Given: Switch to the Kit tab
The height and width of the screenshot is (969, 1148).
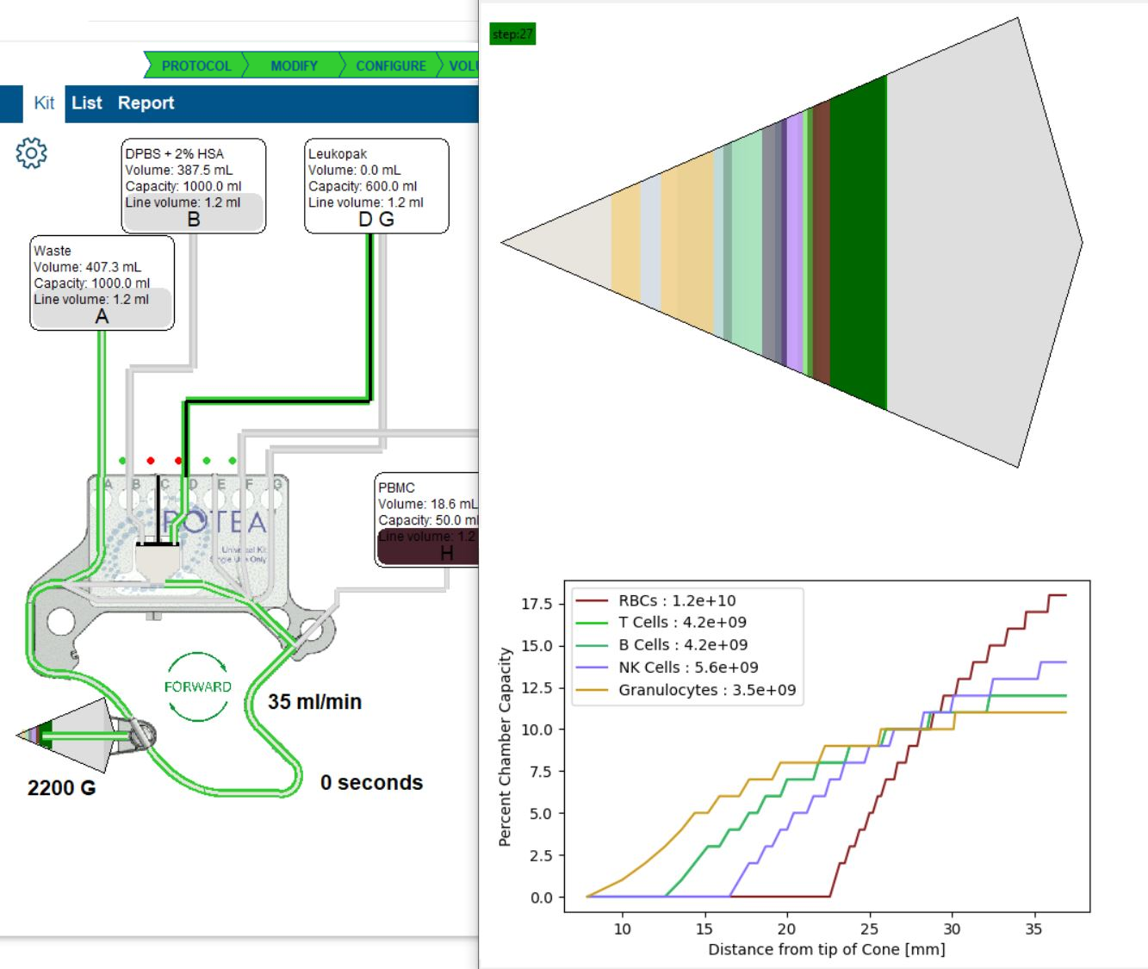Looking at the screenshot, I should (x=44, y=103).
